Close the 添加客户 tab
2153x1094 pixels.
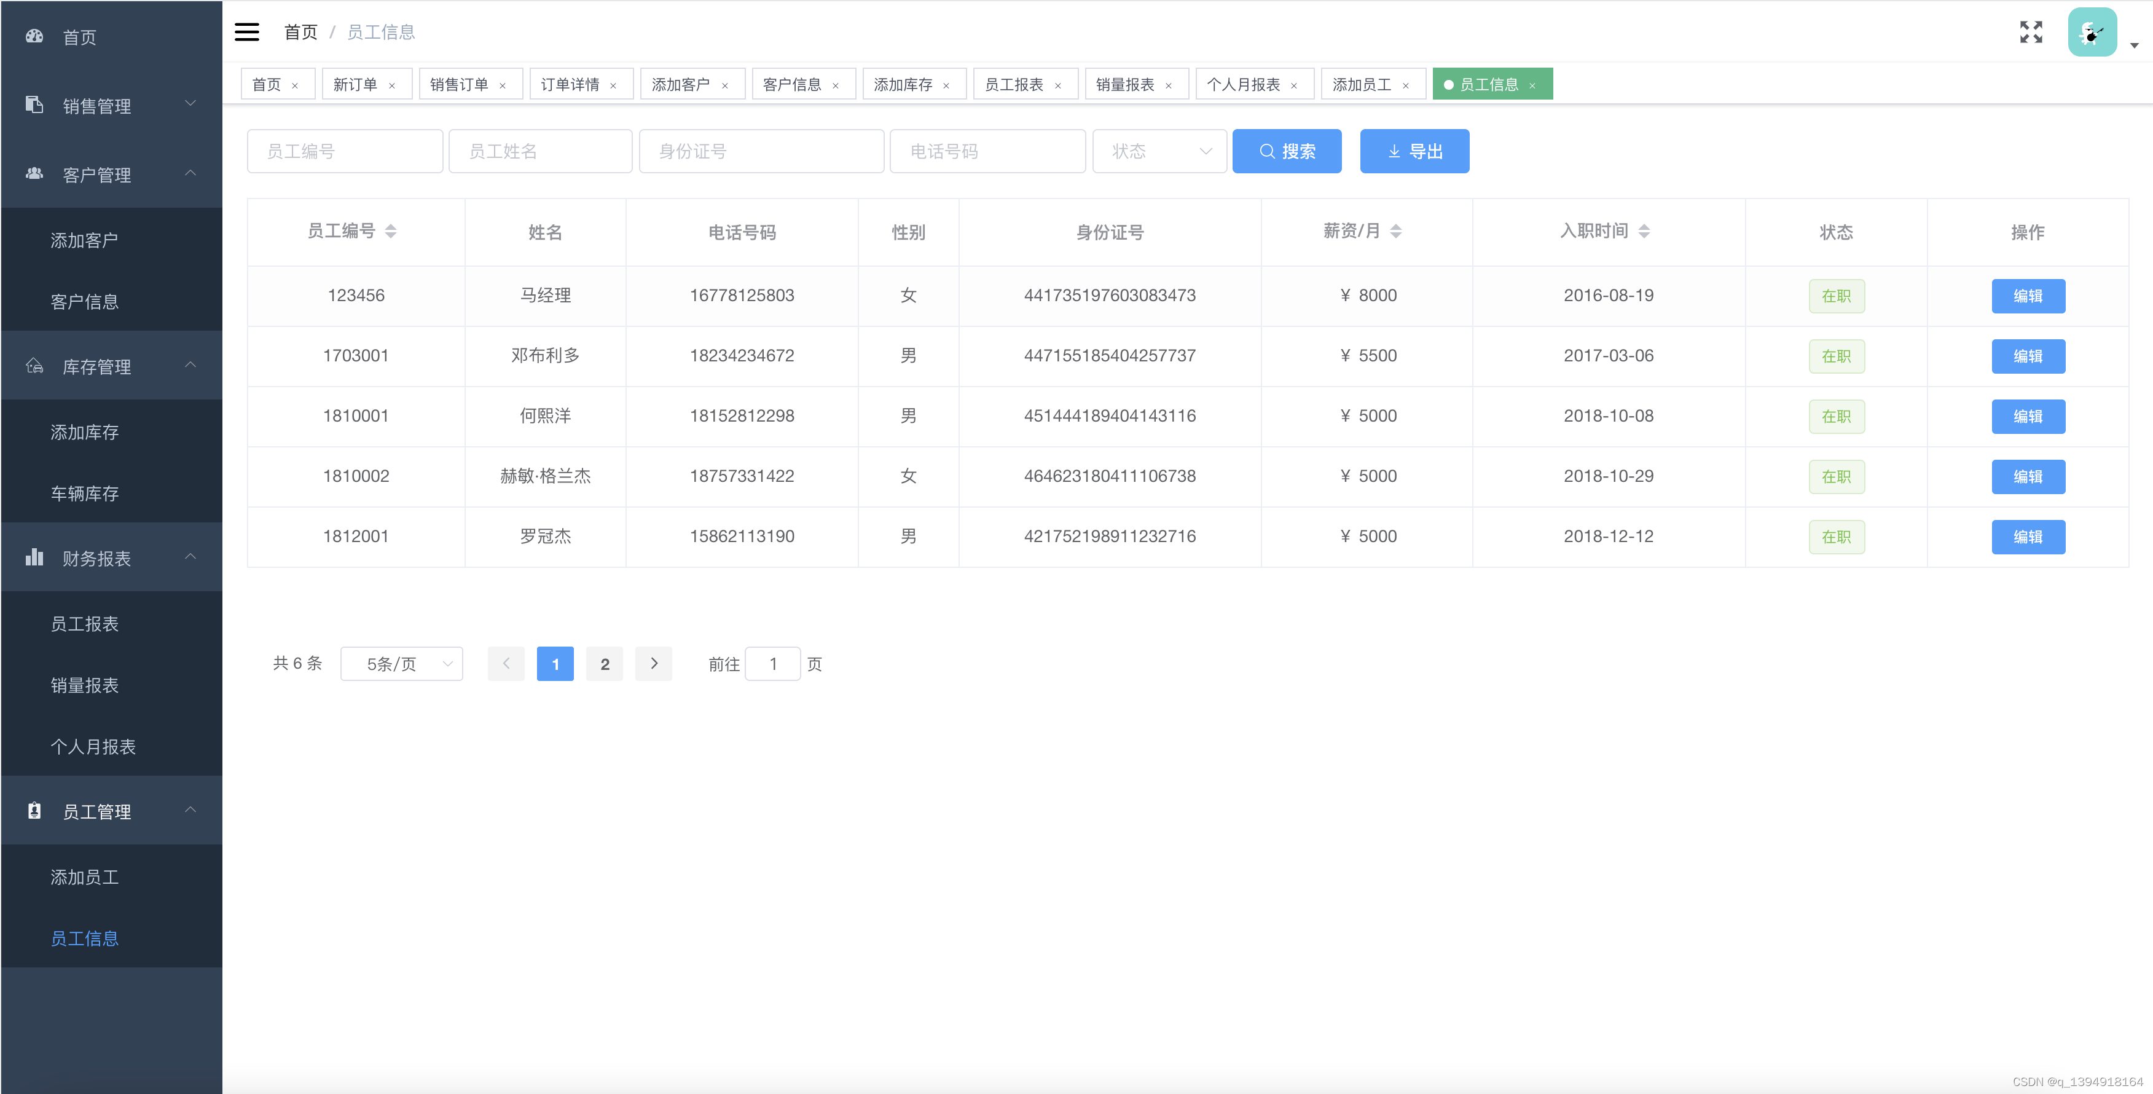(x=724, y=85)
